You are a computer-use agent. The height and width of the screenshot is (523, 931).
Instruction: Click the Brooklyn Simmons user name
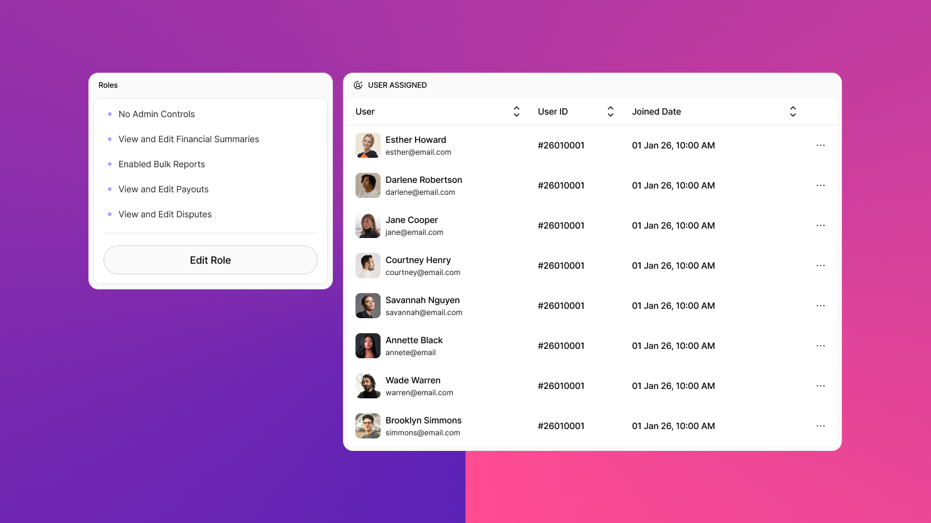tap(423, 420)
